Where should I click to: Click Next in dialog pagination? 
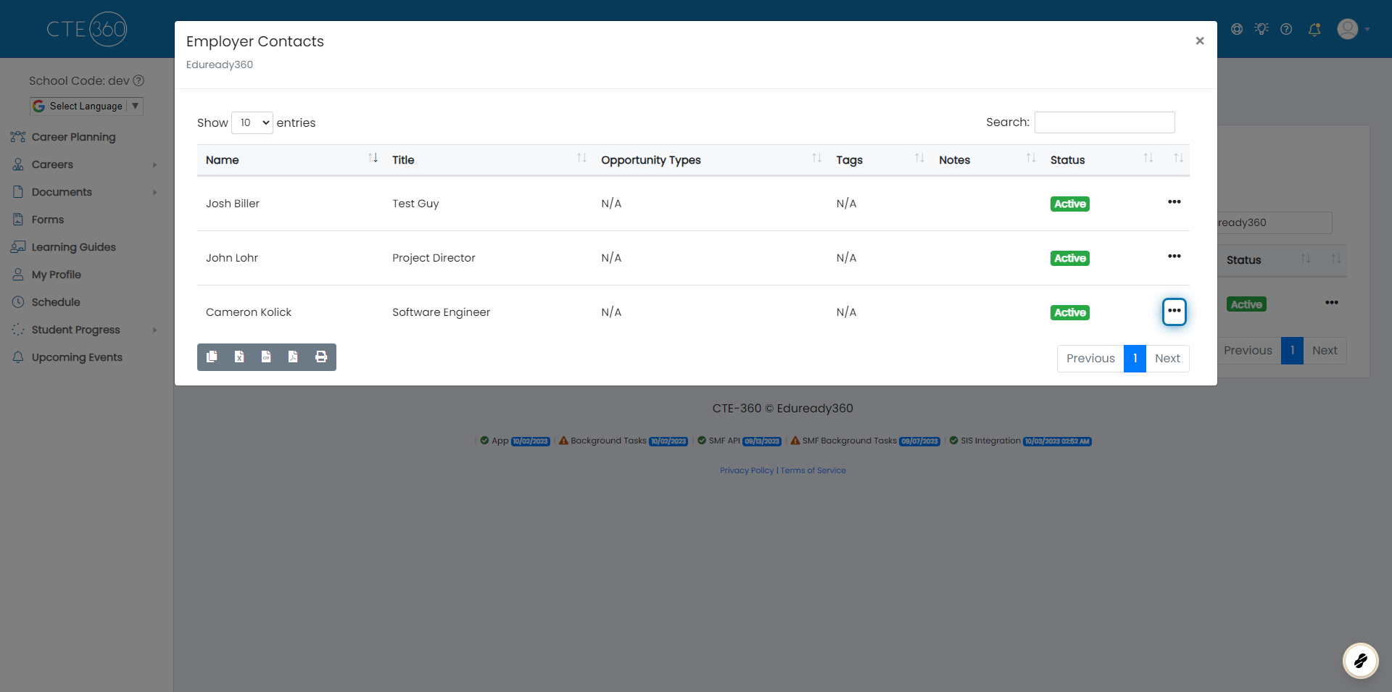pyautogui.click(x=1167, y=358)
